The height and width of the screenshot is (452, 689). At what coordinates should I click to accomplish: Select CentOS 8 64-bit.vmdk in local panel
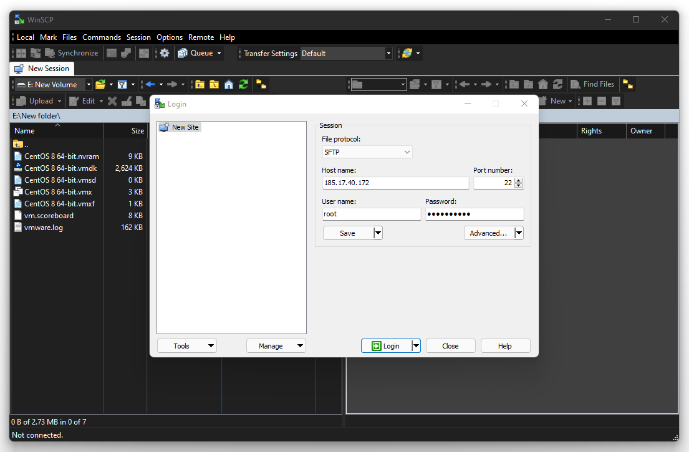(60, 168)
